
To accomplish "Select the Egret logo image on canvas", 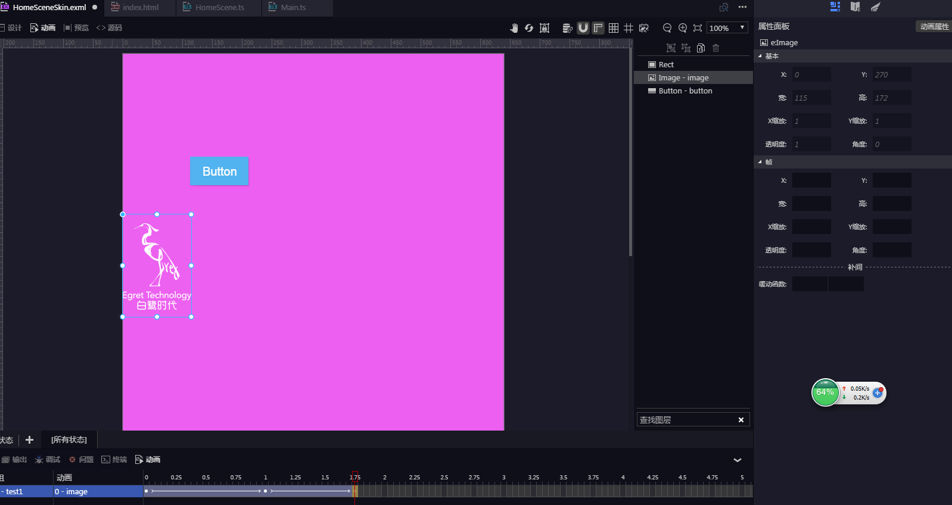I will coord(157,266).
